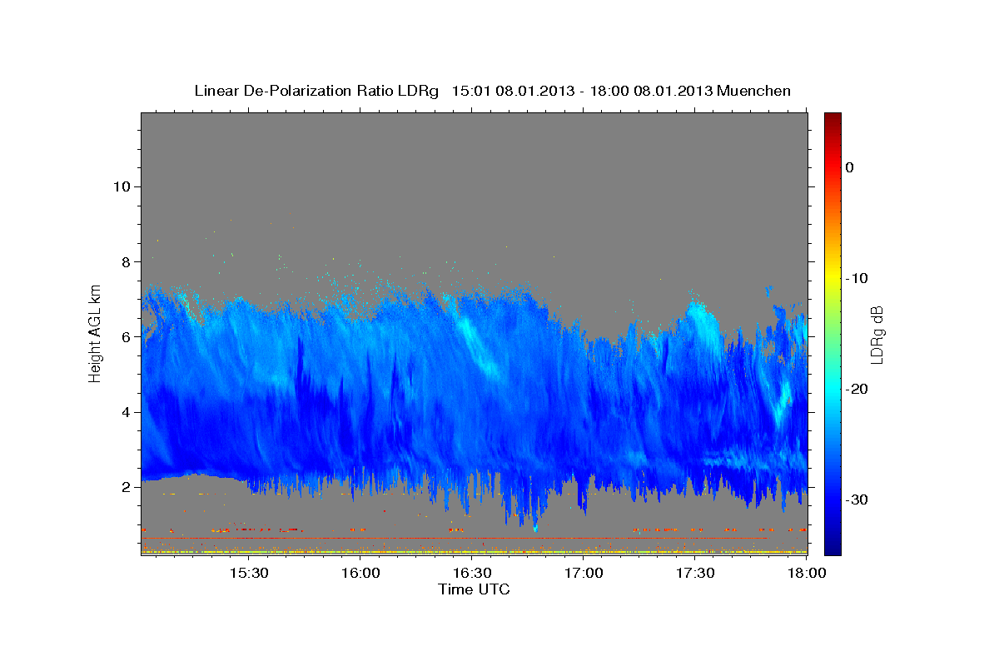
Task: Click the 16:00 time tick label
Action: click(360, 574)
